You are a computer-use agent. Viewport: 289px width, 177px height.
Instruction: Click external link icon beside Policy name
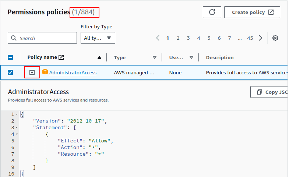(61, 57)
